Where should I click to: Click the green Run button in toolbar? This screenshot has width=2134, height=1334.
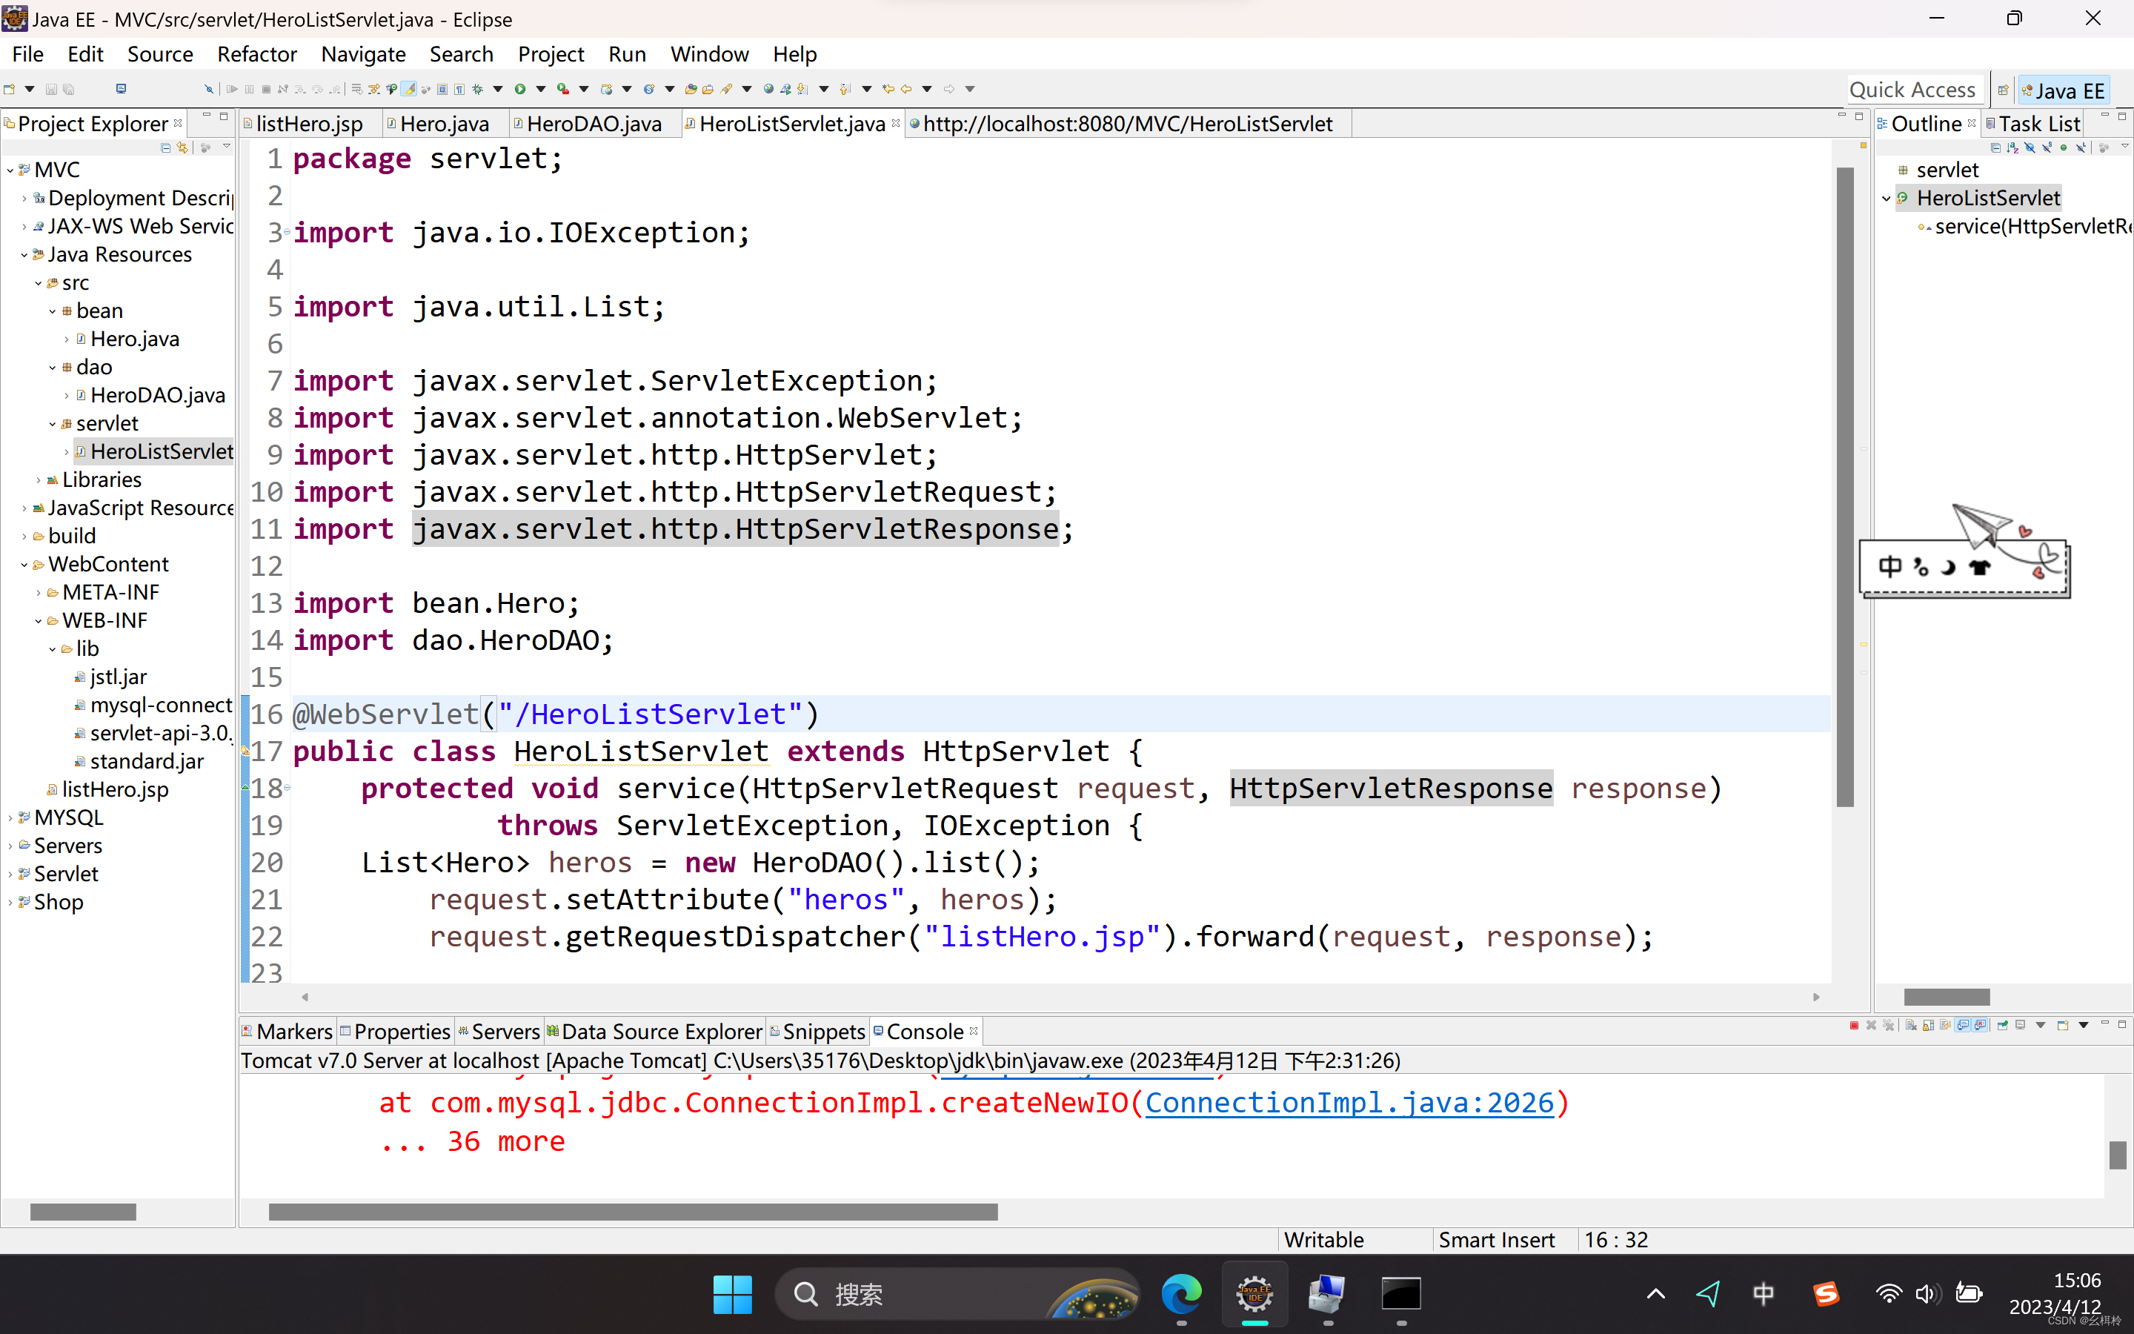click(520, 89)
